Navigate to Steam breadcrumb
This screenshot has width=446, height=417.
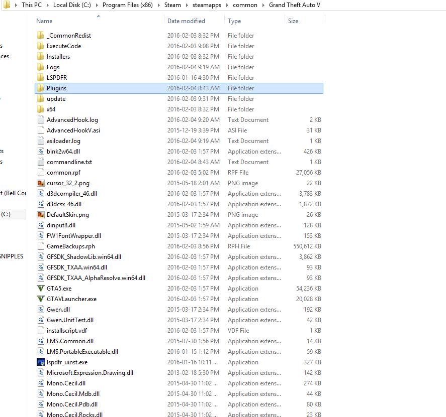click(x=172, y=5)
